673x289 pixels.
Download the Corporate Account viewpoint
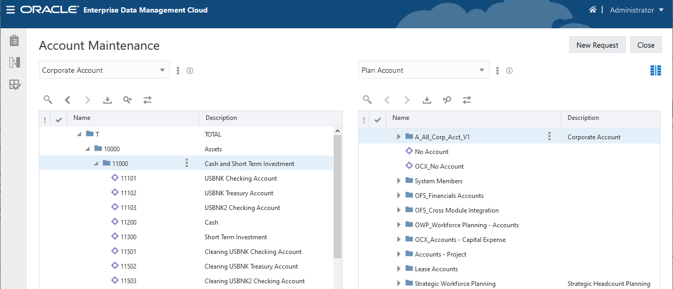tap(108, 99)
